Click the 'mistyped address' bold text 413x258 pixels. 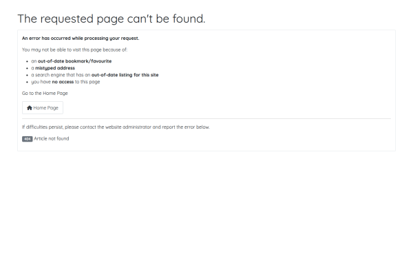tap(55, 68)
